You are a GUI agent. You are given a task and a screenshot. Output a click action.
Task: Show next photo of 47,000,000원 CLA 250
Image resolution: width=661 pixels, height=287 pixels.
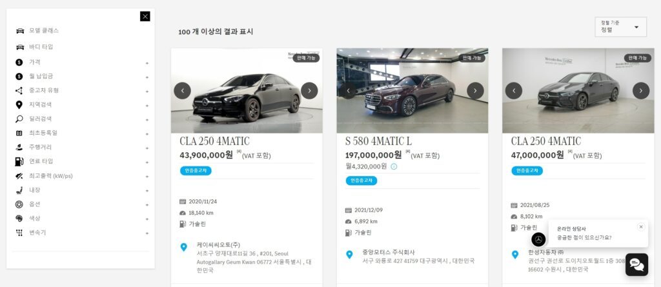tap(641, 90)
